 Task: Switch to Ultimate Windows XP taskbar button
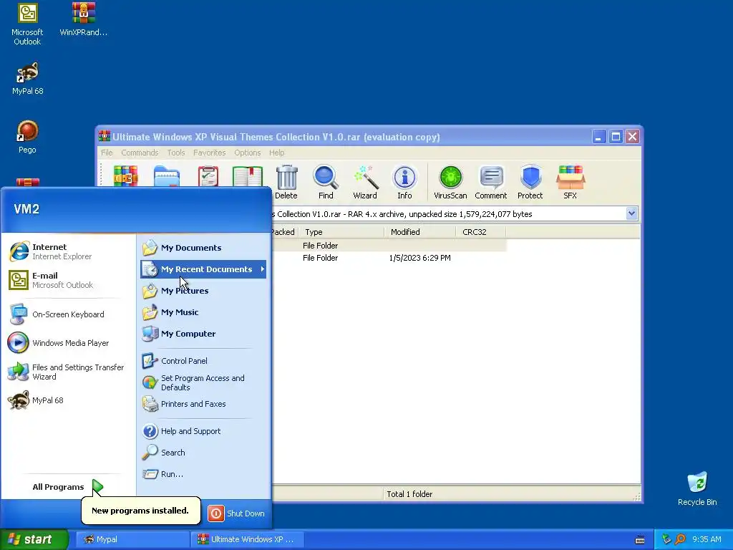point(248,540)
